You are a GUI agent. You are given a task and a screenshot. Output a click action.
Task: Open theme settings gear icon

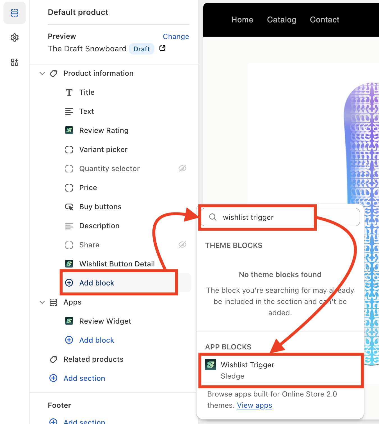(15, 38)
